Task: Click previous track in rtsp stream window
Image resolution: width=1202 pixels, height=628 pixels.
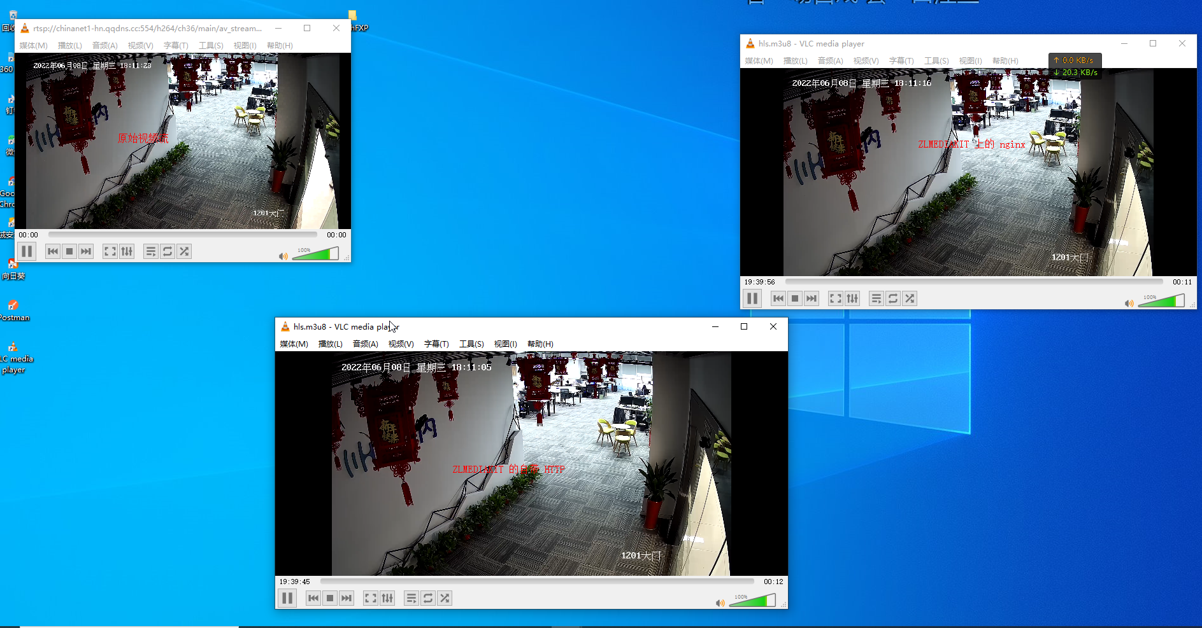Action: (53, 251)
